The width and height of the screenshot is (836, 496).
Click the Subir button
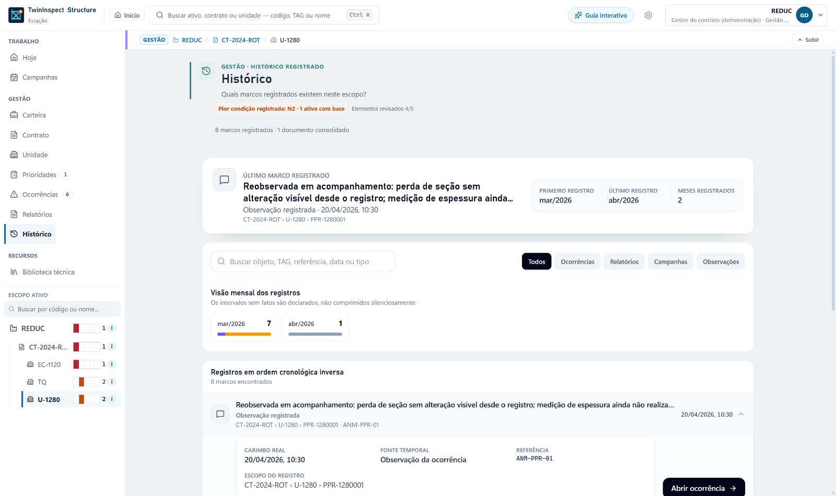tap(808, 40)
